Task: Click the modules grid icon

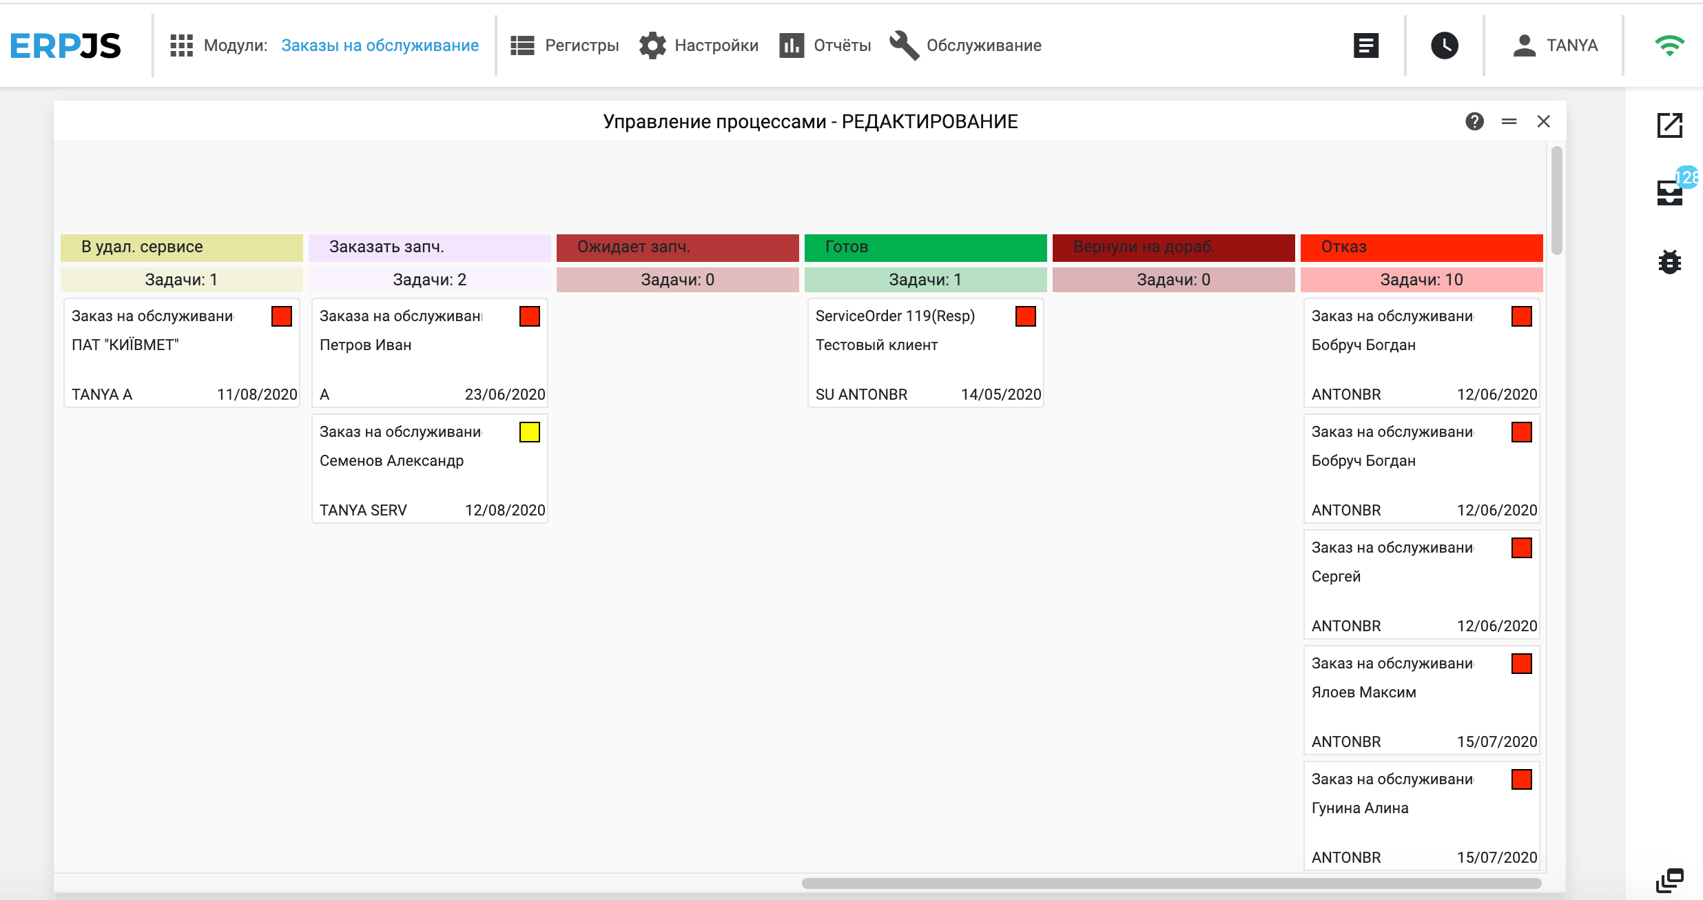Action: pyautogui.click(x=181, y=45)
